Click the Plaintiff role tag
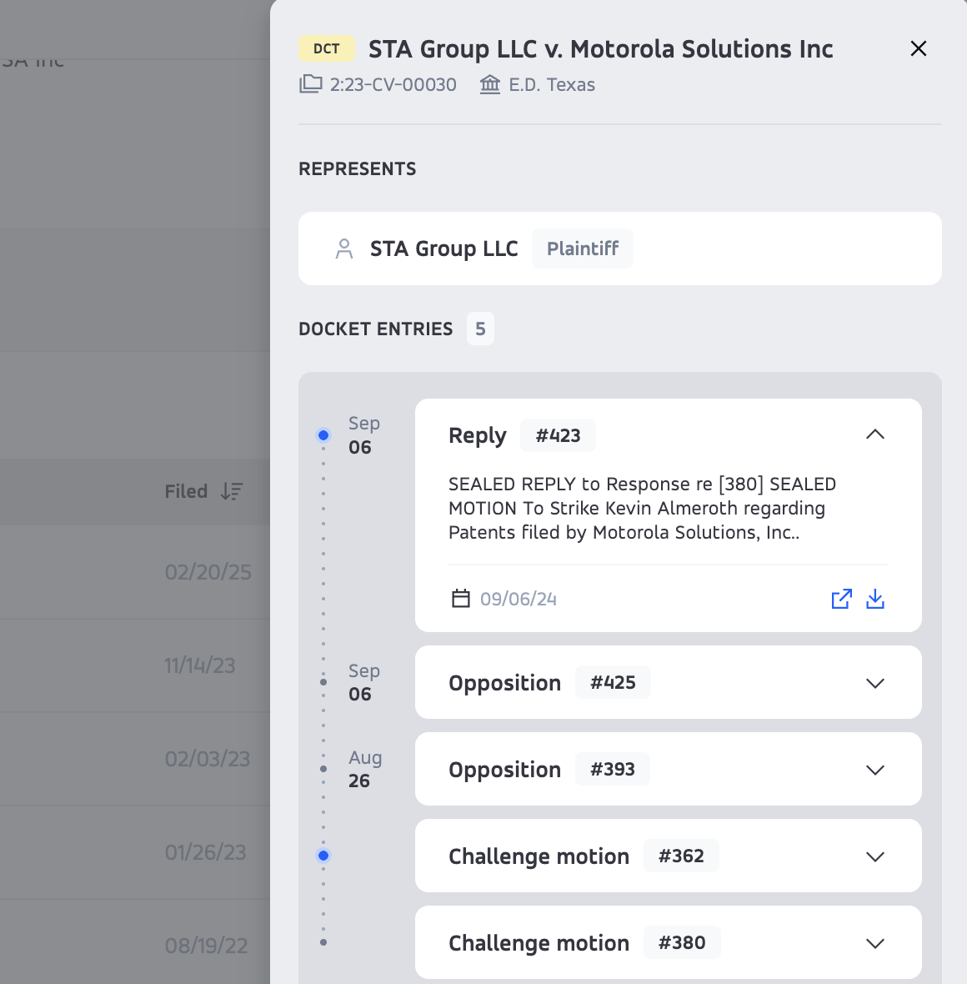Viewport: 967px width, 984px height. [x=583, y=249]
